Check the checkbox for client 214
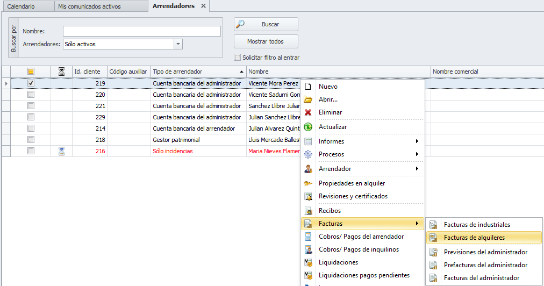This screenshot has height=286, width=544. [31, 128]
